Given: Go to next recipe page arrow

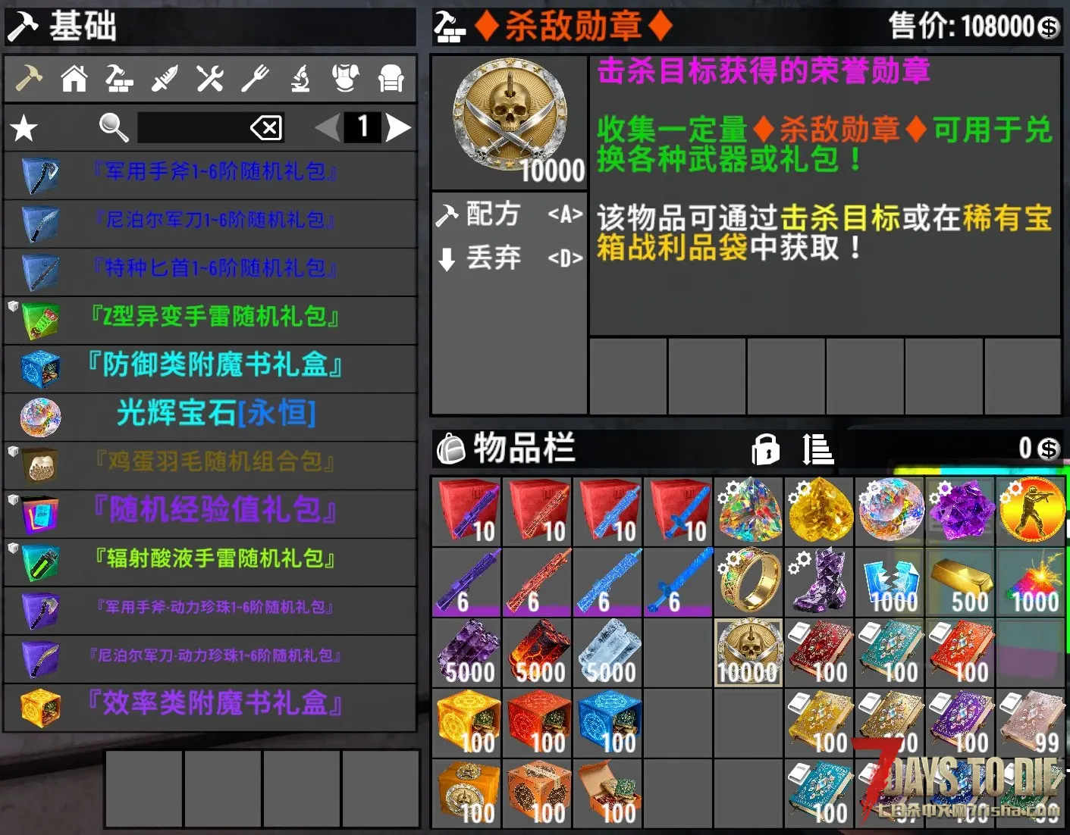Looking at the screenshot, I should point(398,127).
